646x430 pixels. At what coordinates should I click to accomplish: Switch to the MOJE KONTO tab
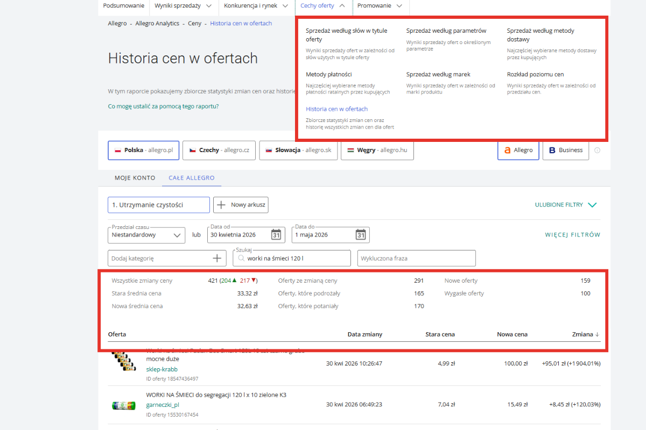[x=135, y=178]
